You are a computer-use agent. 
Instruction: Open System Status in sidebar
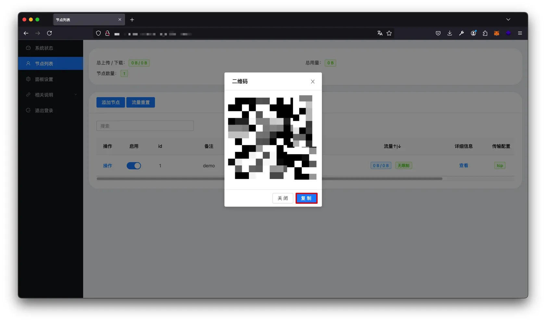pyautogui.click(x=44, y=48)
